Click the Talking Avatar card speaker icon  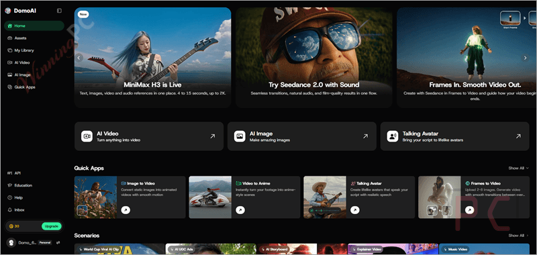[x=393, y=136]
